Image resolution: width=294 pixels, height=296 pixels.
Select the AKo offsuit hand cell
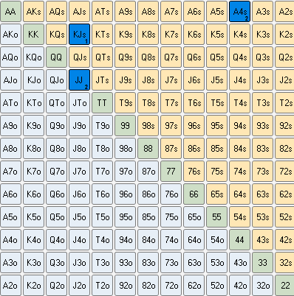(10, 34)
